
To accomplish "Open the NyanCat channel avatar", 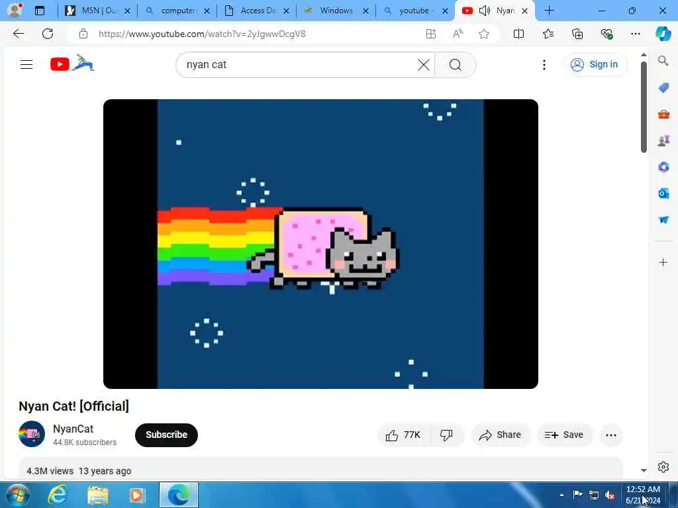I will [x=32, y=434].
